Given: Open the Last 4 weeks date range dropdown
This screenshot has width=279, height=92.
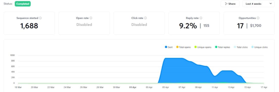Looking at the screenshot, I should 259,4.
